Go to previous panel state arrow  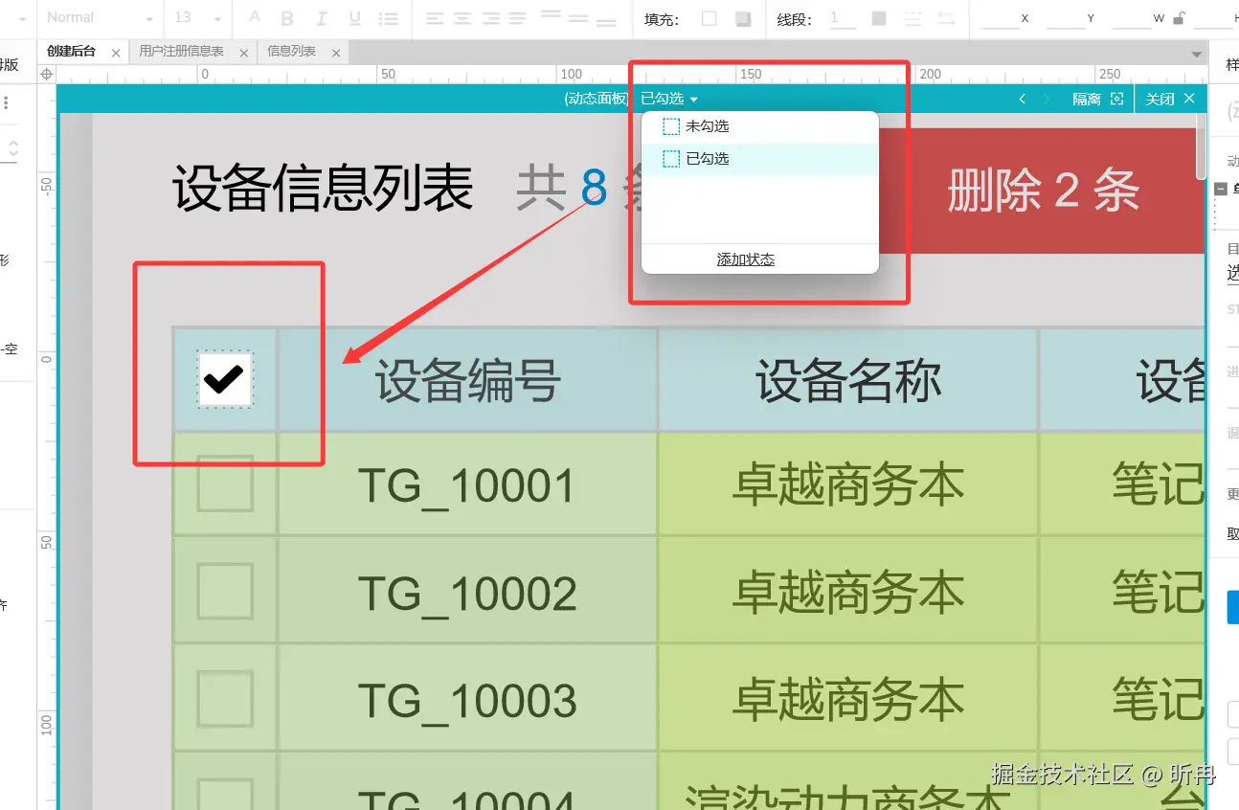(x=1023, y=99)
